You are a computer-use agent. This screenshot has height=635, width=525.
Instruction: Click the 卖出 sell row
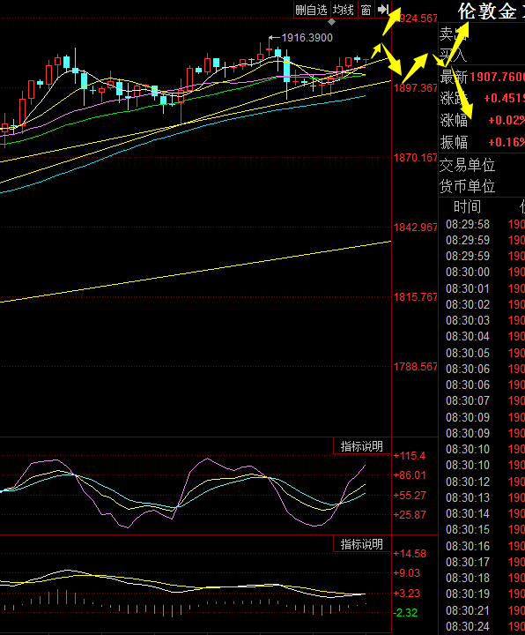click(x=482, y=34)
